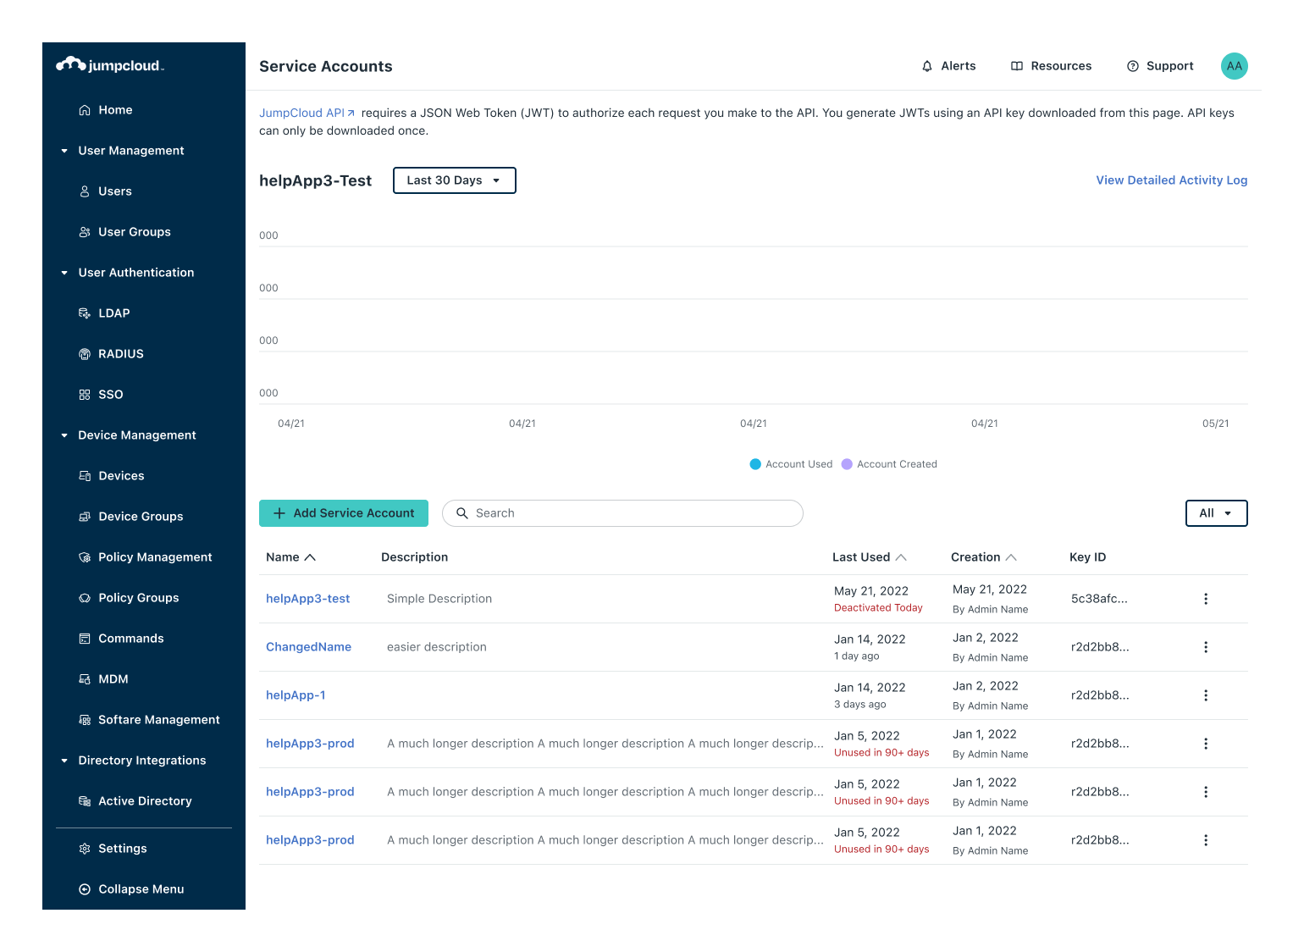Viewport: 1304px width, 952px height.
Task: Go to RADIUS in sidebar
Action: [x=120, y=354]
